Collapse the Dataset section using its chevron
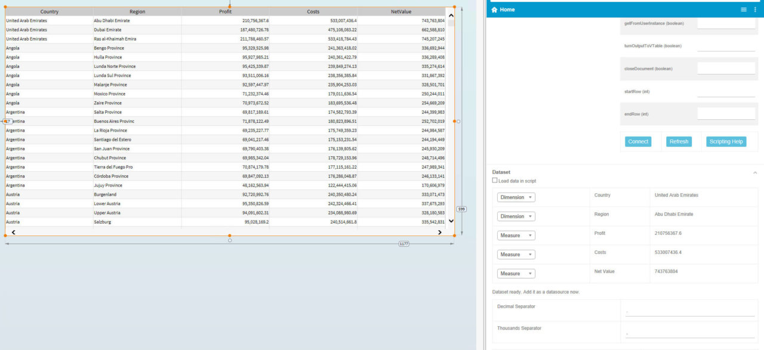Screen dimensions: 764x350 click(x=755, y=172)
